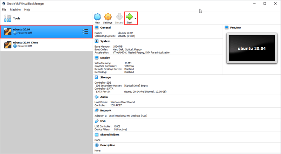Click the System section chip icon
Image resolution: width=281 pixels, height=154 pixels.
(97, 41)
